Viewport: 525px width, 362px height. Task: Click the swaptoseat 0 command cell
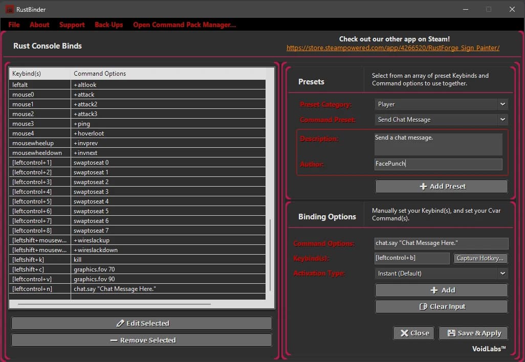coord(168,162)
